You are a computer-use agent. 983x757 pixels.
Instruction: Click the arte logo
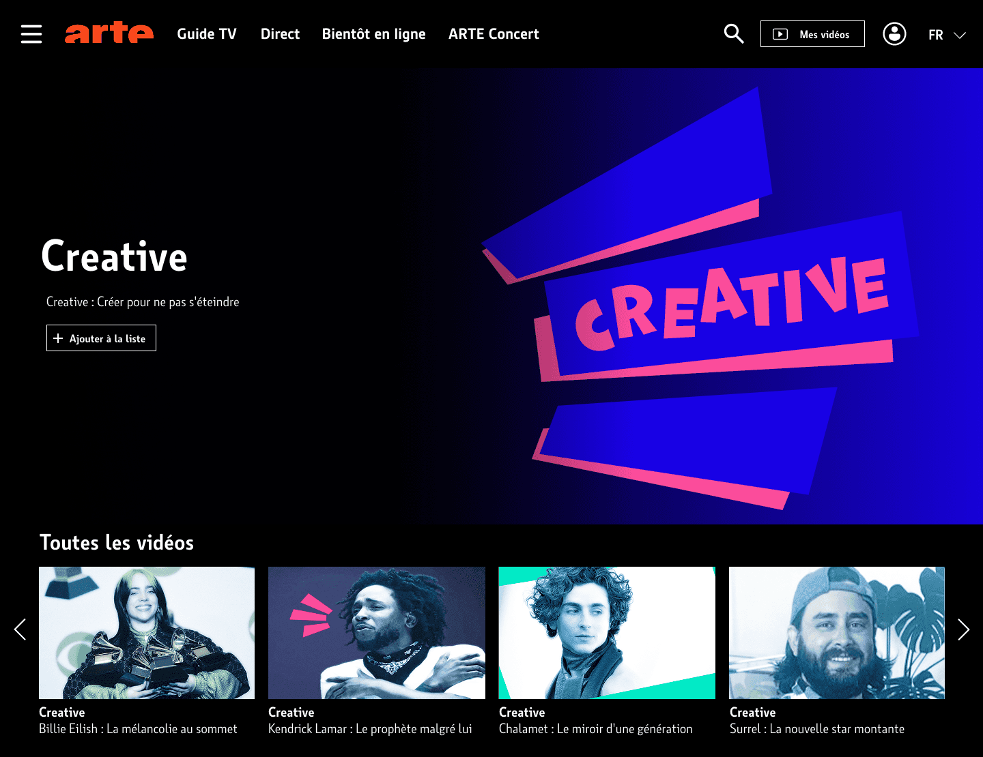point(109,33)
